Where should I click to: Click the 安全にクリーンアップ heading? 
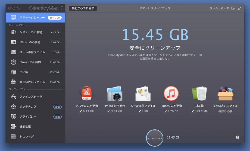[155, 48]
